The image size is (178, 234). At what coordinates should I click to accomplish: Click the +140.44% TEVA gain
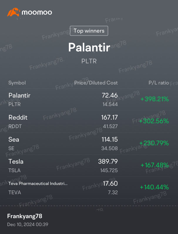(x=154, y=187)
